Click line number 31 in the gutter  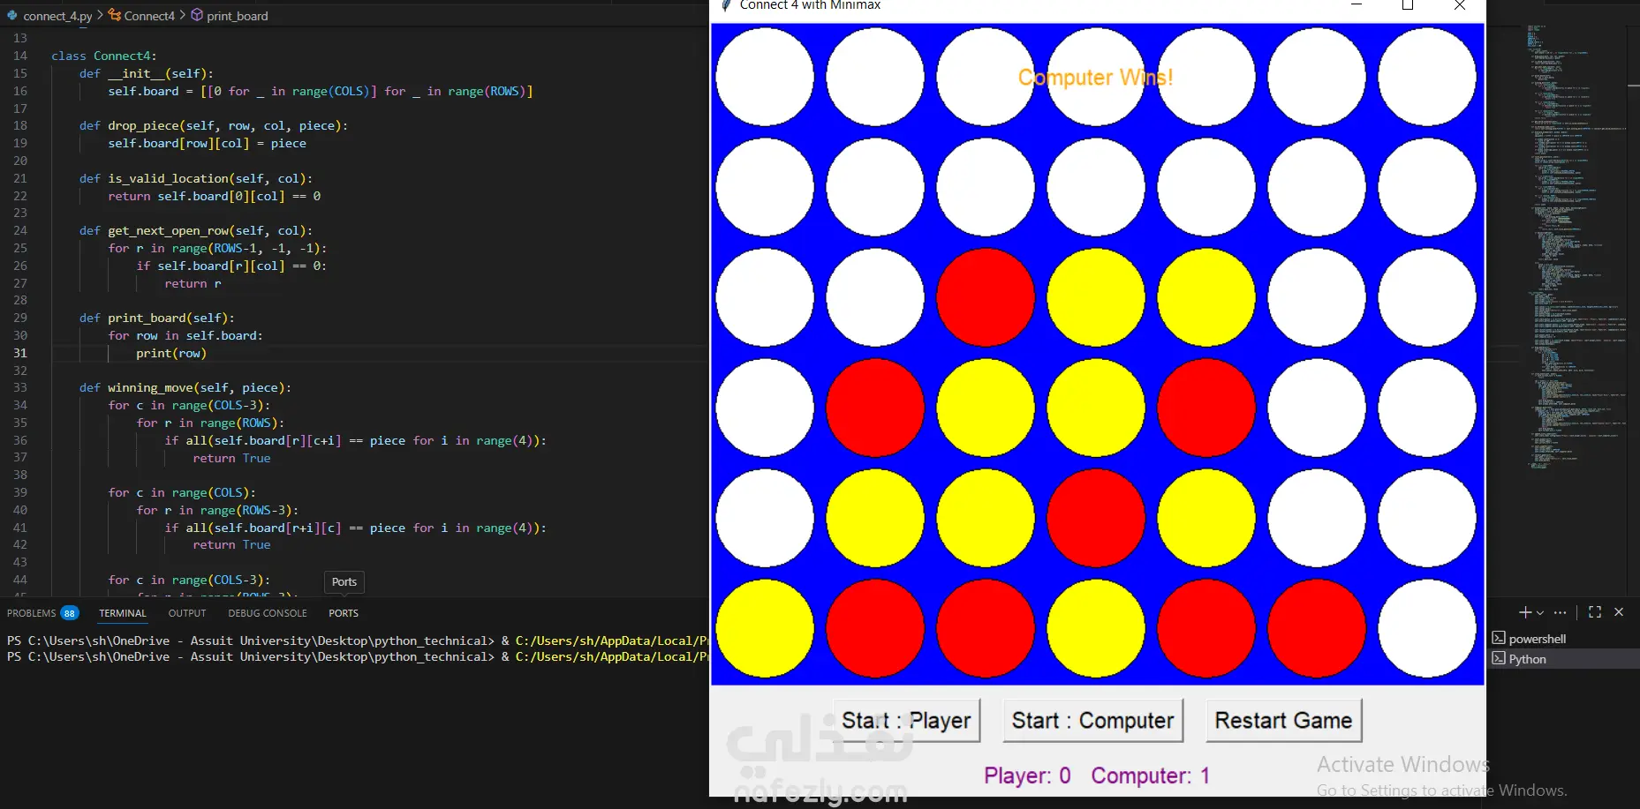[x=20, y=353]
